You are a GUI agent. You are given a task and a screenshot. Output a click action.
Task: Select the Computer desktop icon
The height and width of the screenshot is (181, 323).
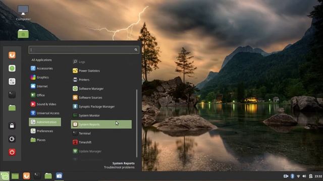coord(23,13)
